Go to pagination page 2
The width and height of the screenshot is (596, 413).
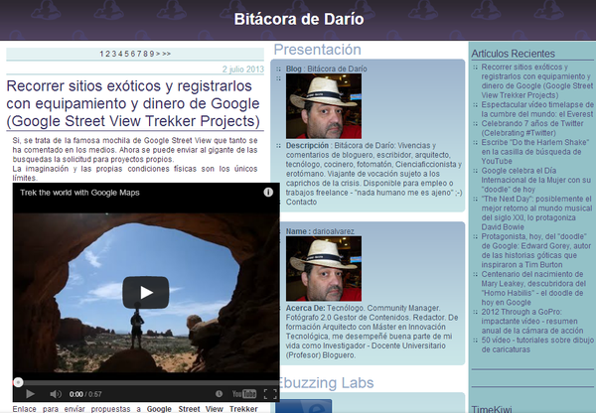click(107, 54)
